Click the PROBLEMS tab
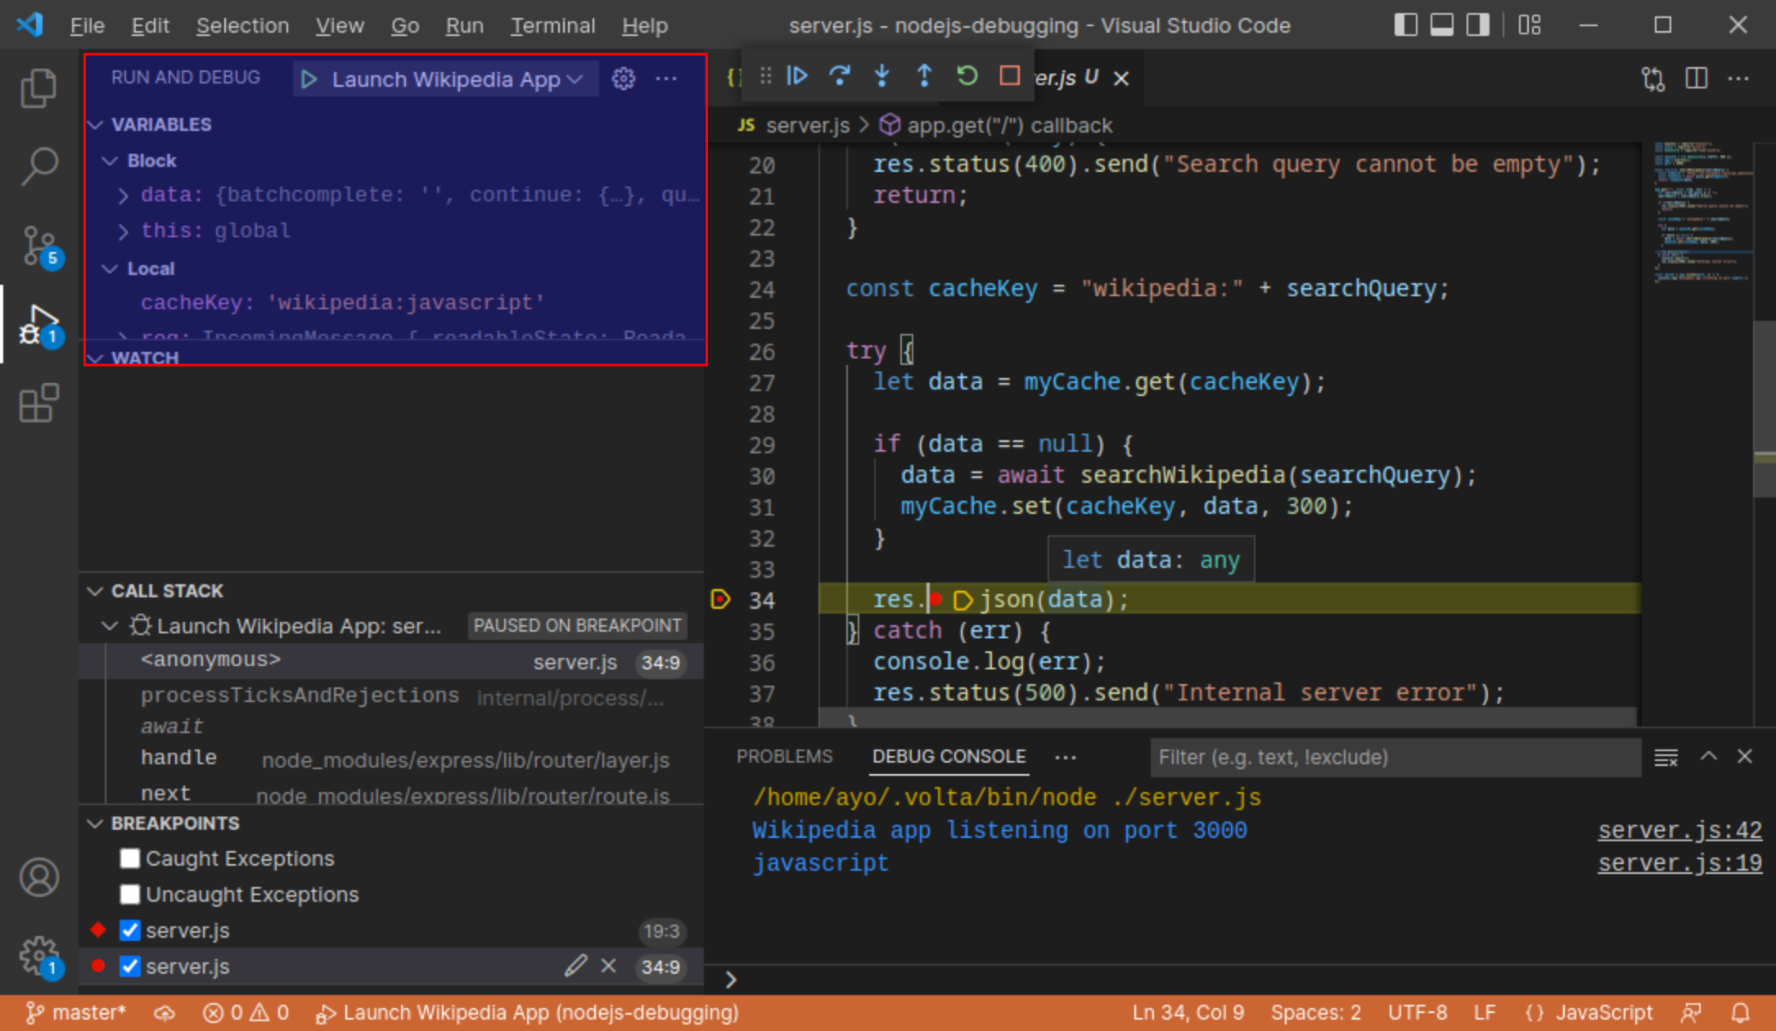Image resolution: width=1776 pixels, height=1031 pixels. coord(782,756)
